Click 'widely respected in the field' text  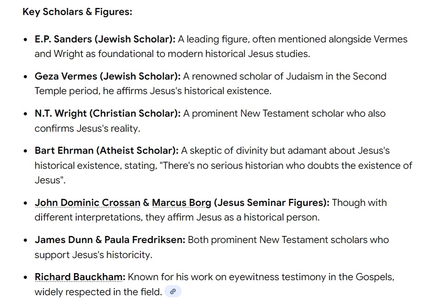pos(97,292)
